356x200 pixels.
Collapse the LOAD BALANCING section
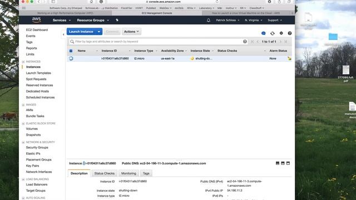[x=23, y=179]
